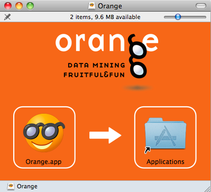This screenshot has height=192, width=211.
Task: Click the pencil view-options icon
Action: 7,17
